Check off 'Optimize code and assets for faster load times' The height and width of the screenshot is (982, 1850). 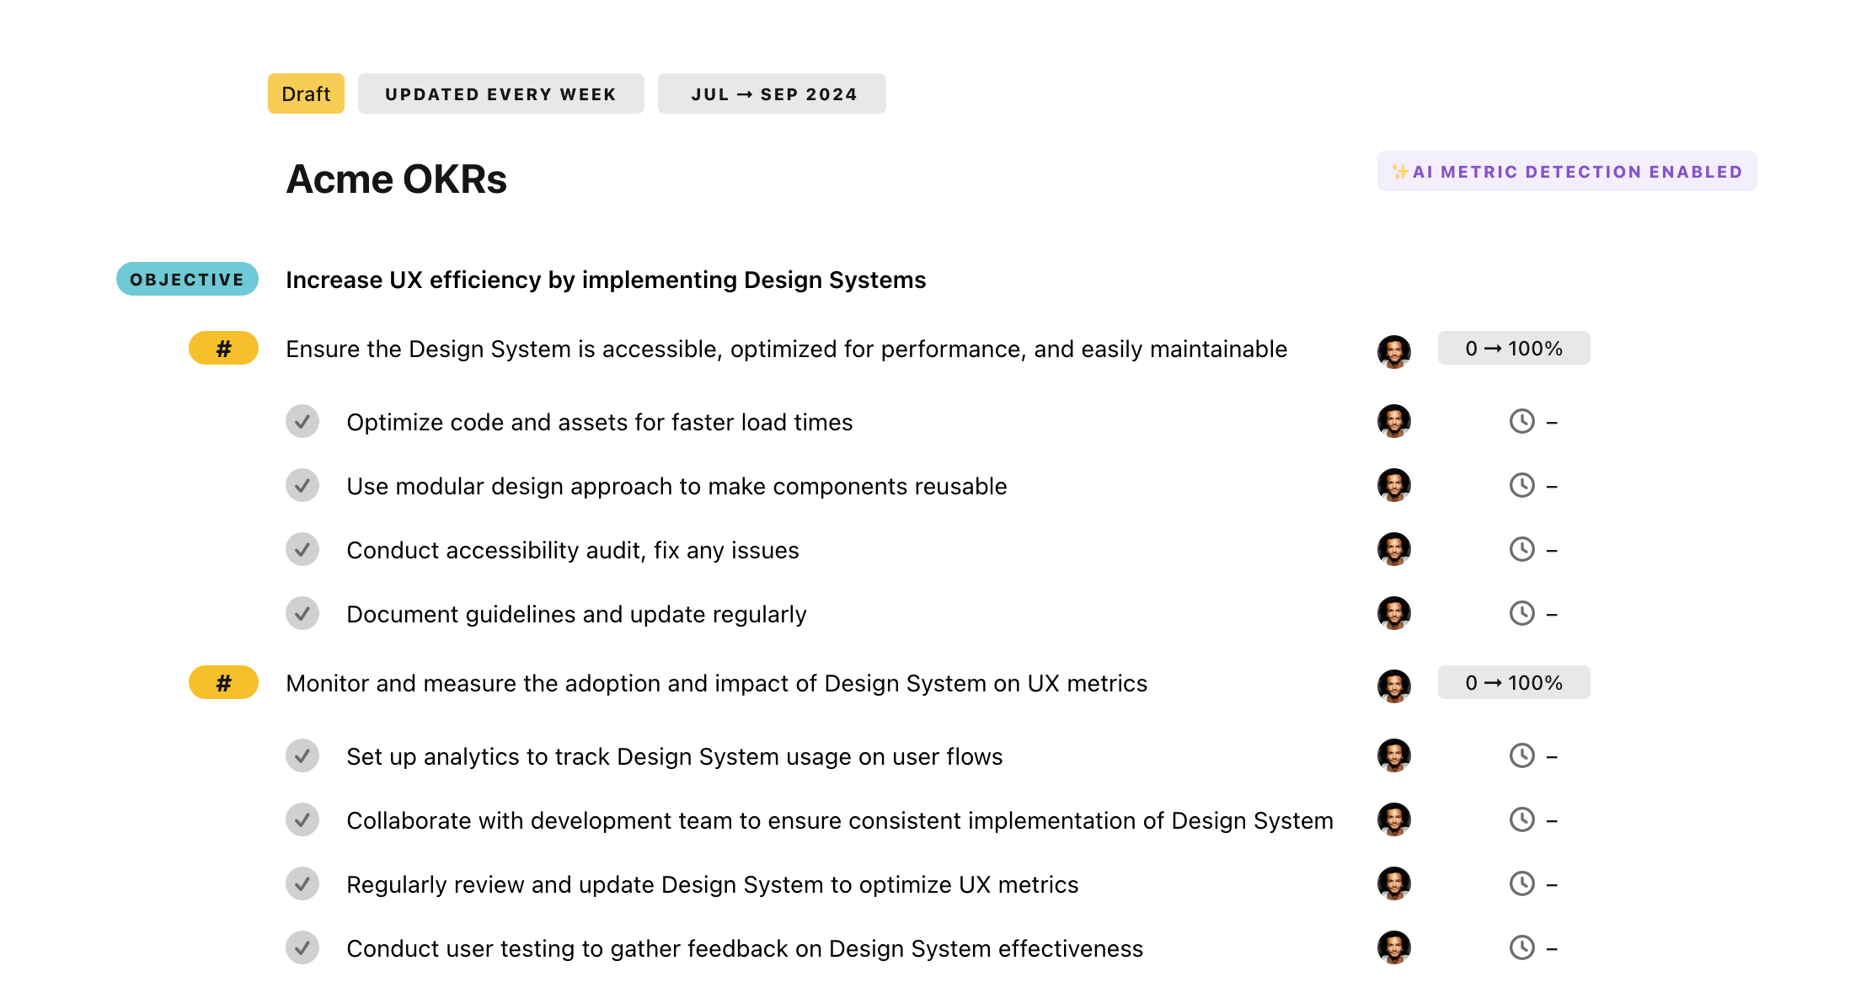(302, 421)
